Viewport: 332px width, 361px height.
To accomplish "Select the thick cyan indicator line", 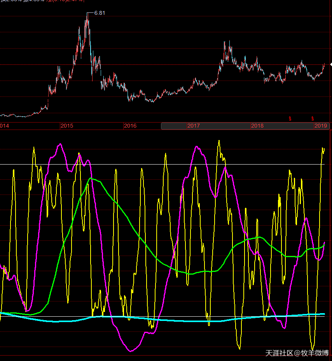I will 156,319.
